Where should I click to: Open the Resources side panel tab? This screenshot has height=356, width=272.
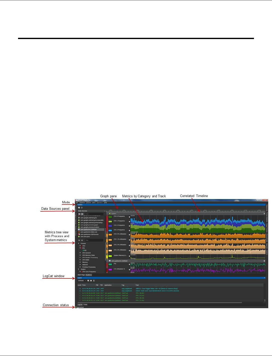267,208
